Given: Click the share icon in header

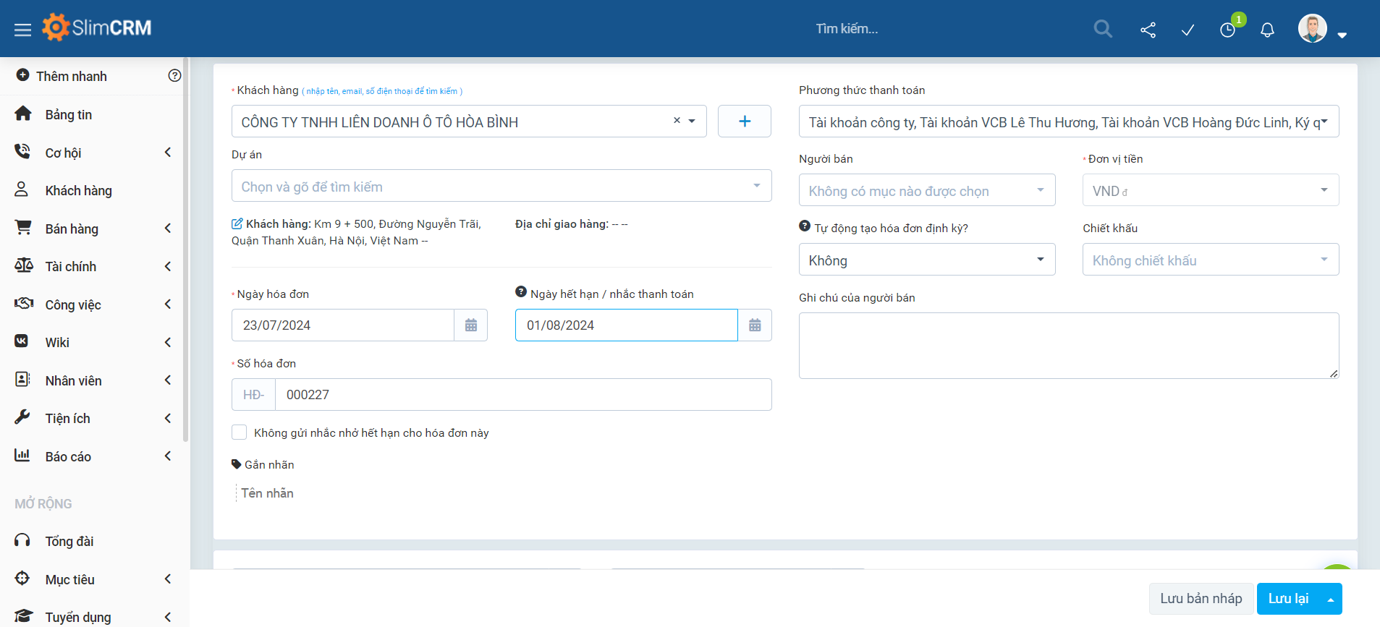Looking at the screenshot, I should 1148,30.
